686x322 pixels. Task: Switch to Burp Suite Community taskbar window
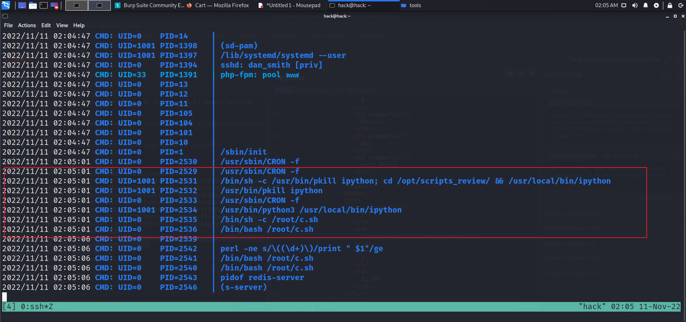pos(149,5)
